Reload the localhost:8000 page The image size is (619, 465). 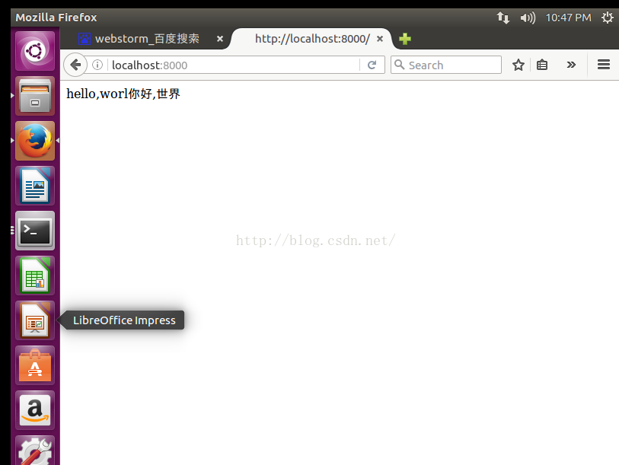pyautogui.click(x=372, y=65)
